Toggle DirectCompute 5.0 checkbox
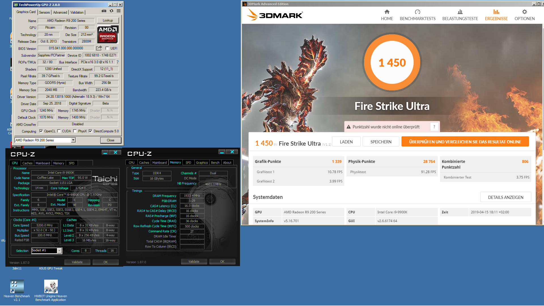544x306 pixels. point(90,131)
